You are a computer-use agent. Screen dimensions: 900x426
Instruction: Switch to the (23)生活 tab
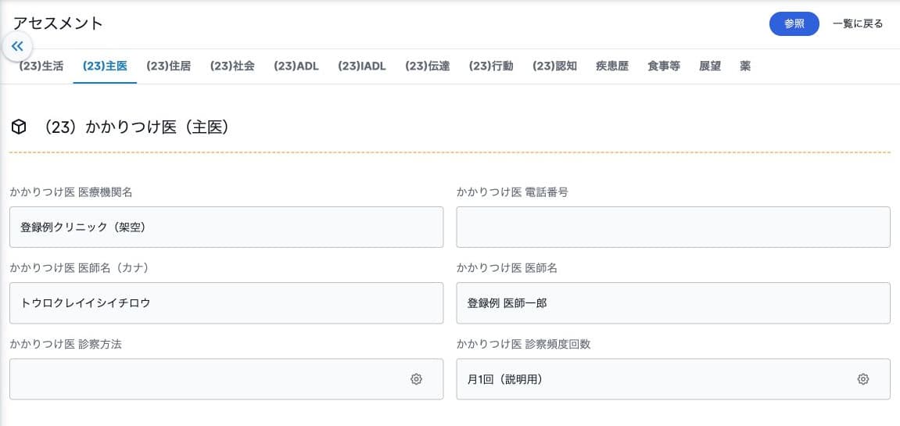pos(41,66)
